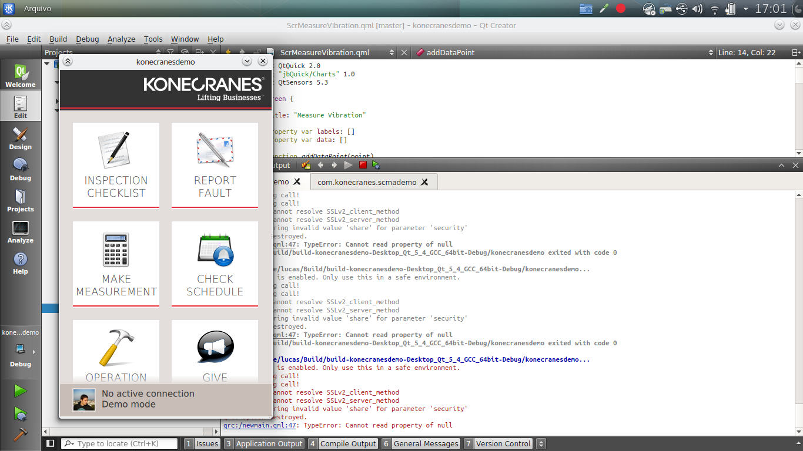Screen dimensions: 803x451
Task: Open the Arquivo panel item
Action: [37, 9]
